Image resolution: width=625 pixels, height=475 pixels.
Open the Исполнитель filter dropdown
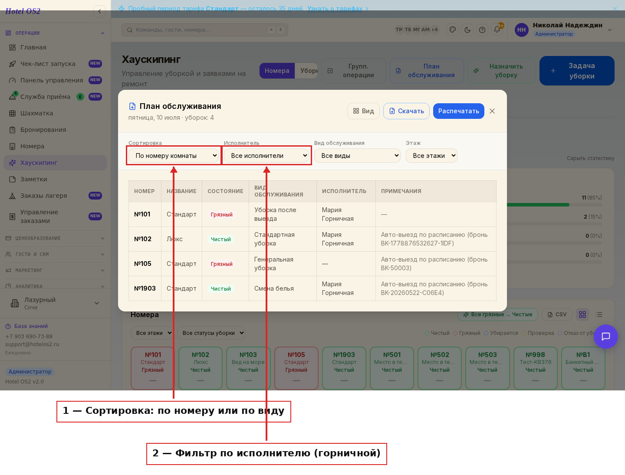266,156
